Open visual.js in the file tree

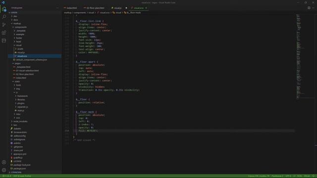[21, 53]
